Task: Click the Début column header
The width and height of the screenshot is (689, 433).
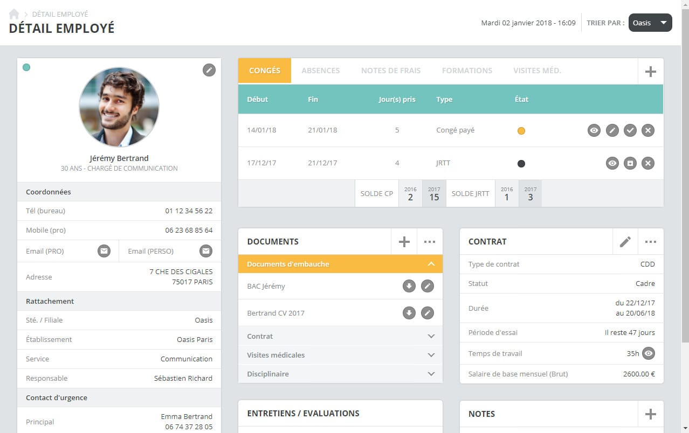Action: click(258, 99)
